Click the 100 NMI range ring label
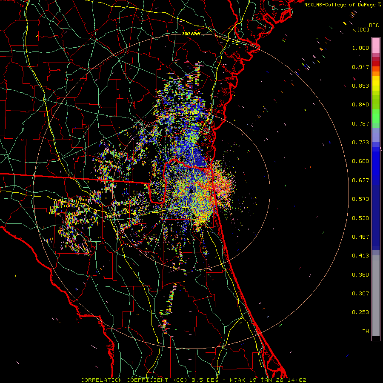Image resolution: width=383 pixels, height=383 pixels. click(x=191, y=34)
